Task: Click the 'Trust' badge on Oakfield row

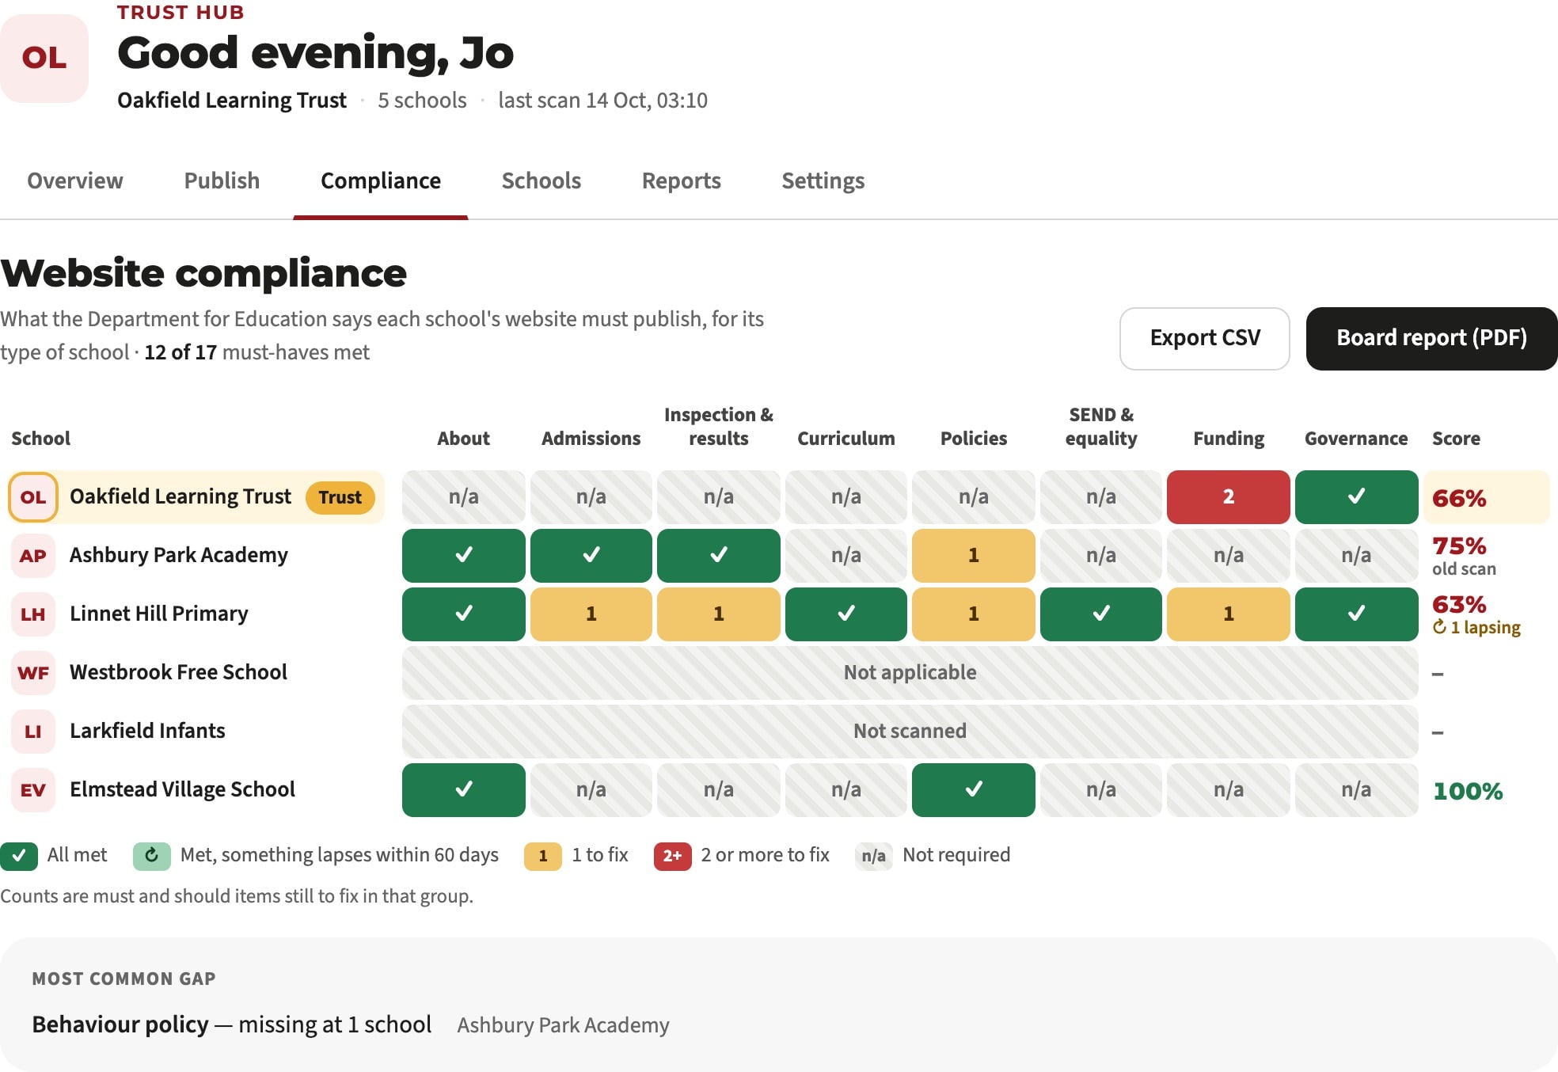Action: pyautogui.click(x=340, y=497)
